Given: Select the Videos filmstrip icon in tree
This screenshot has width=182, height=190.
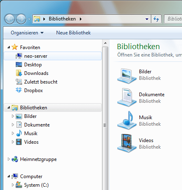Looking at the screenshot, I should [x=19, y=142].
